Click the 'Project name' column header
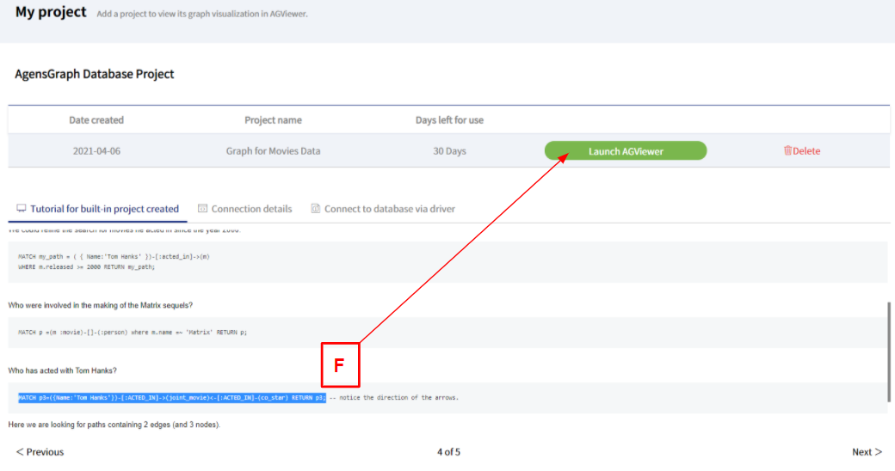The height and width of the screenshot is (471, 895). pyautogui.click(x=273, y=120)
